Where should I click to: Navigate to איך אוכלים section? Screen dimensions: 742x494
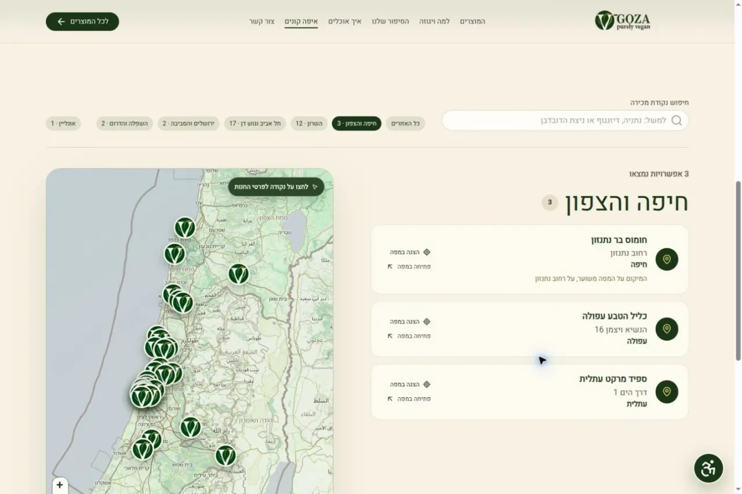[345, 21]
